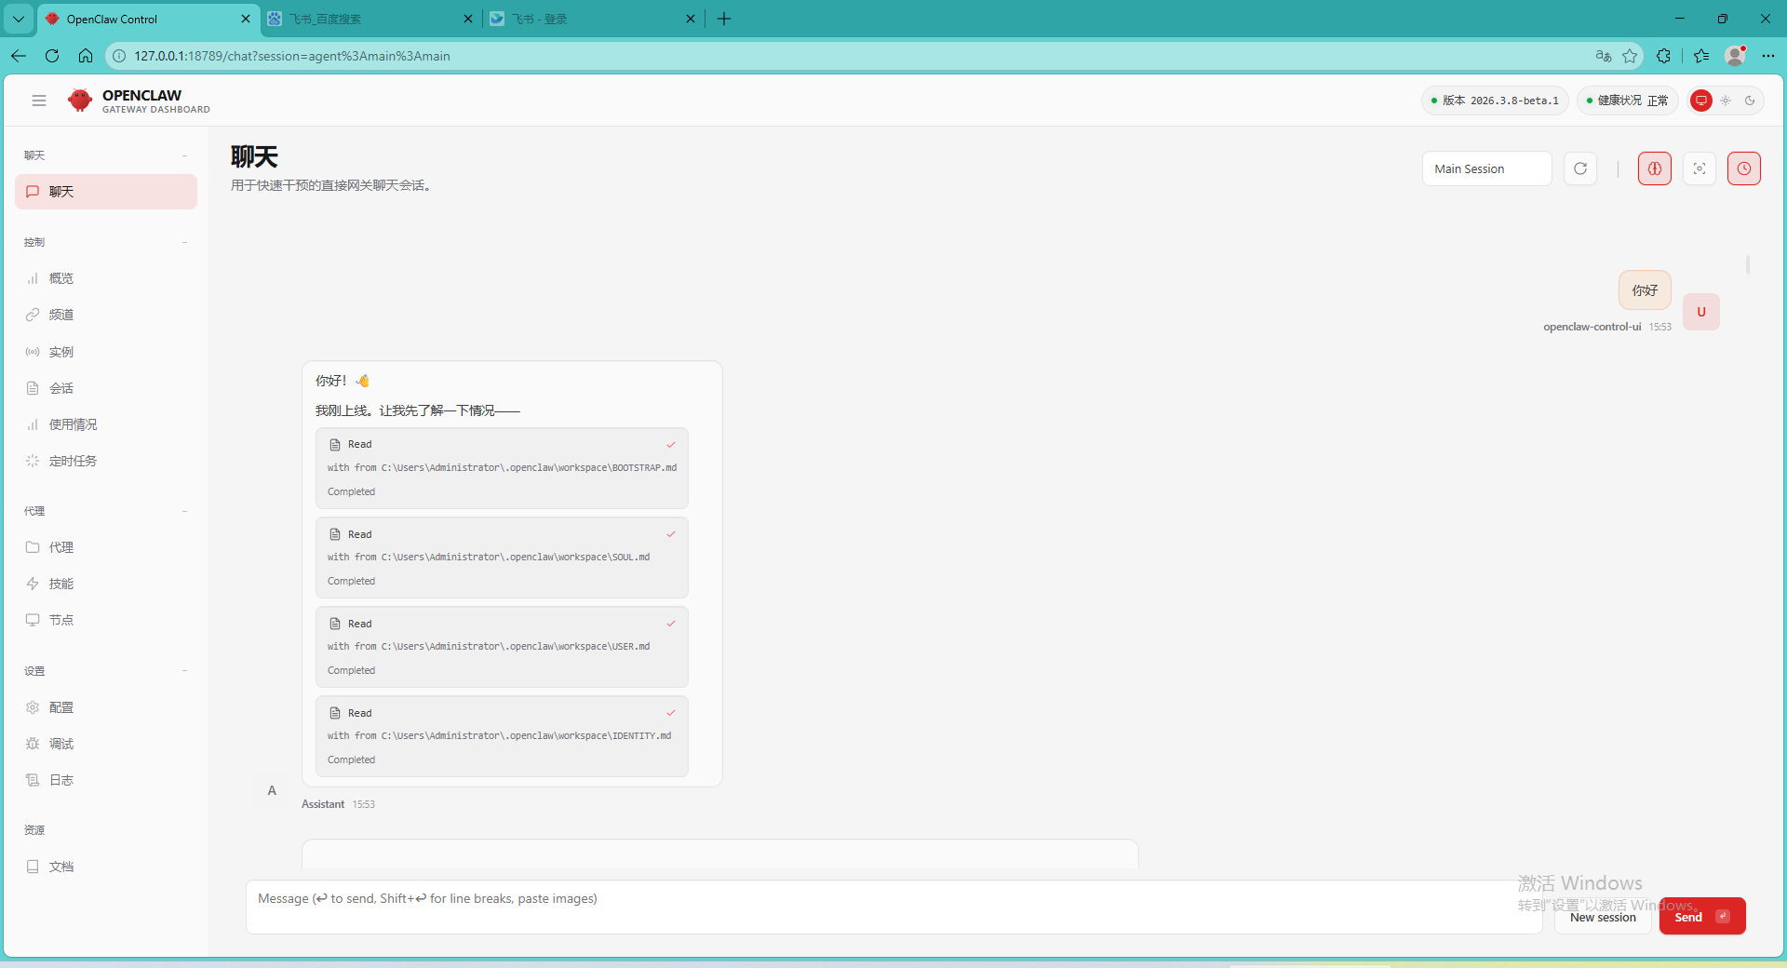Click the browser address bar URL

tap(292, 56)
